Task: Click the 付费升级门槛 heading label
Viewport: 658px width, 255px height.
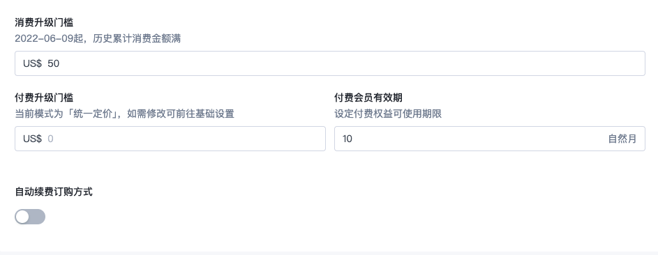Action: coord(44,98)
